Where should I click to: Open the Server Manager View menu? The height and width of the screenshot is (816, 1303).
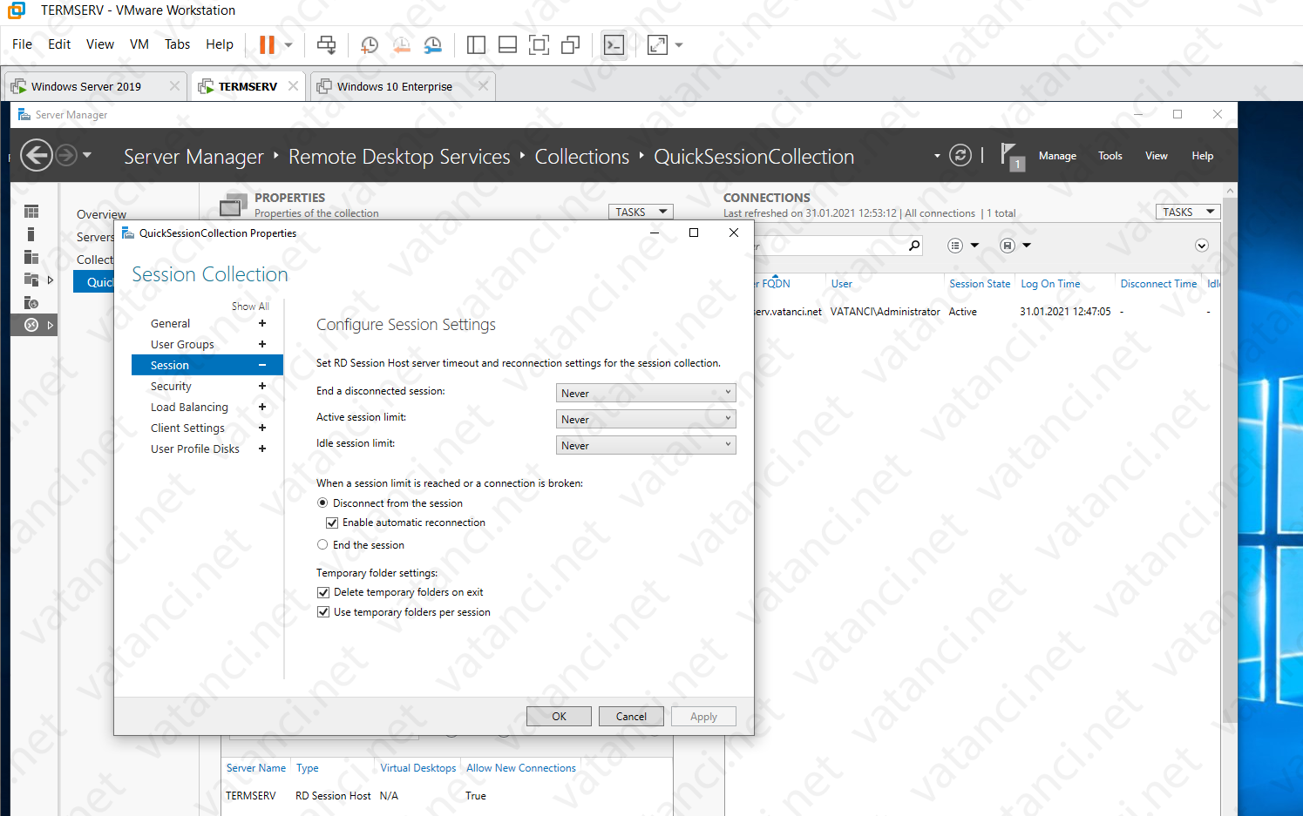coord(1156,156)
